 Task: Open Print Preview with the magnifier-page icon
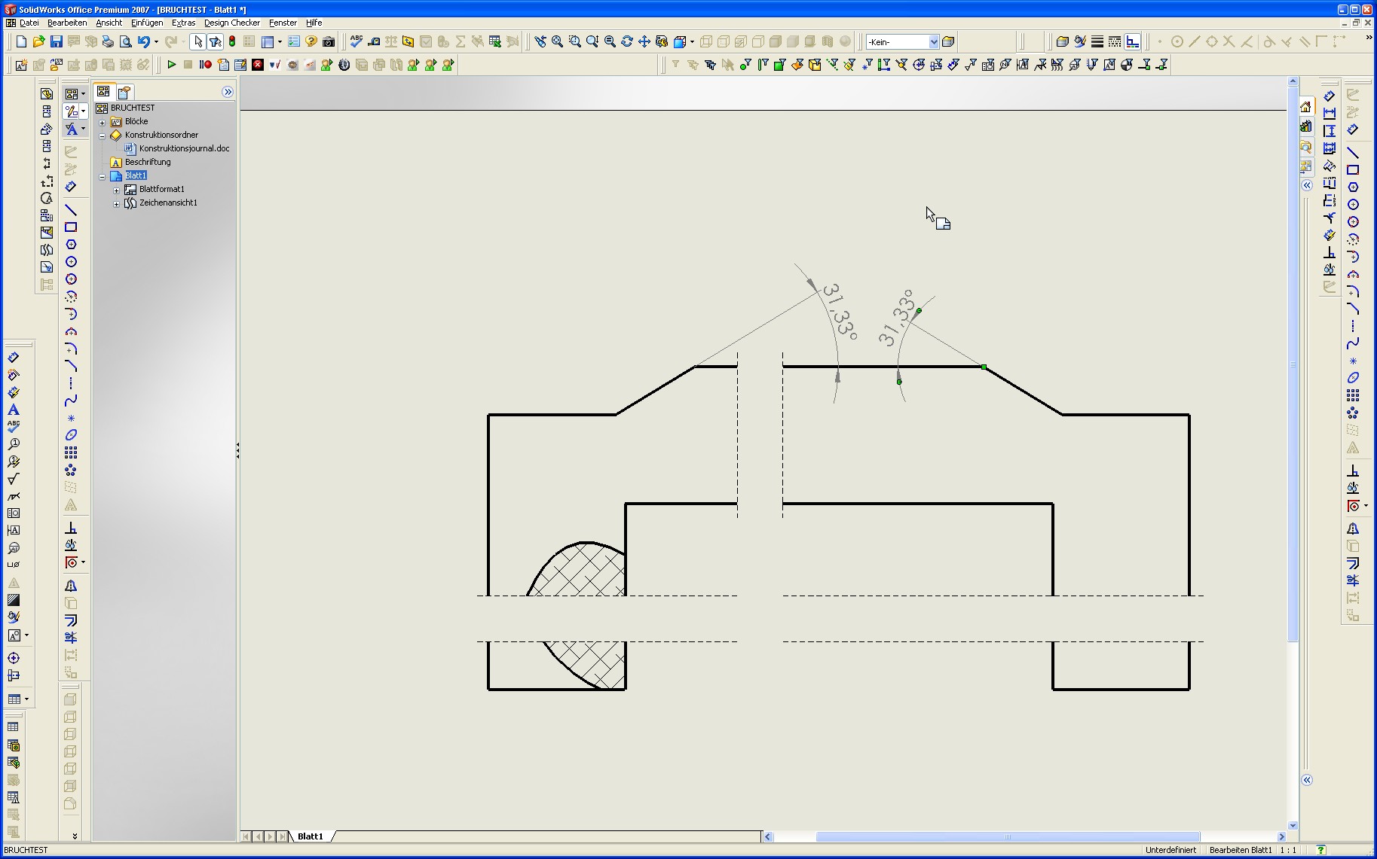[125, 41]
